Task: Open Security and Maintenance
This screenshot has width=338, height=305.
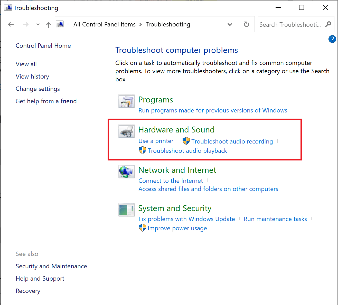Action: 51,266
